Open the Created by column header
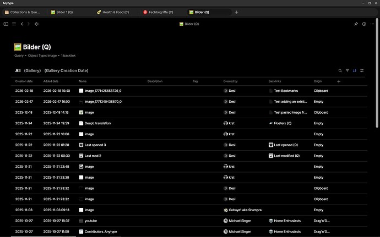 click(230, 81)
